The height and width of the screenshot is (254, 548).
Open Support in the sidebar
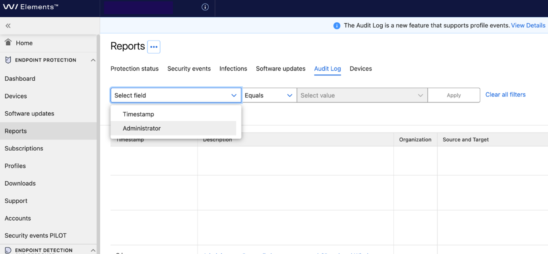(48, 201)
